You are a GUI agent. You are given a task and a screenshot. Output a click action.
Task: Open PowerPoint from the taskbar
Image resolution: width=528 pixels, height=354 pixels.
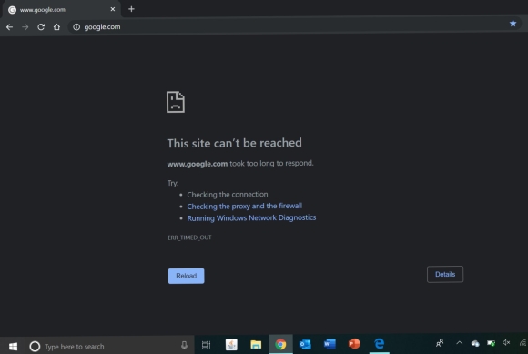(354, 344)
